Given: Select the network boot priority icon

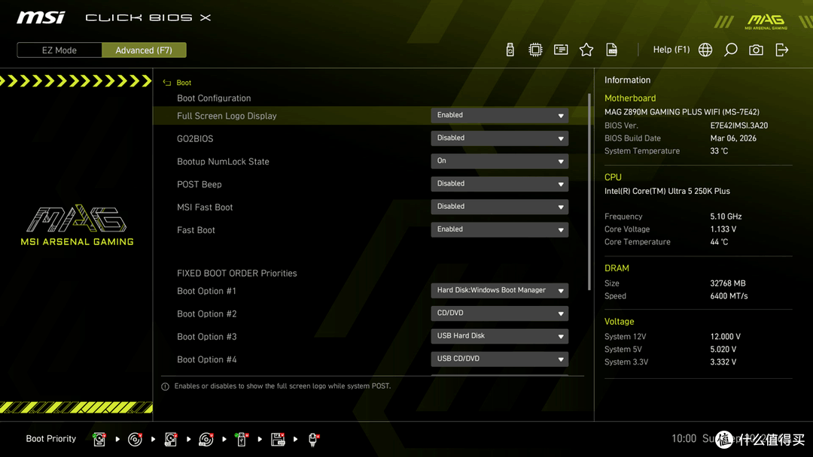Looking at the screenshot, I should [x=313, y=439].
